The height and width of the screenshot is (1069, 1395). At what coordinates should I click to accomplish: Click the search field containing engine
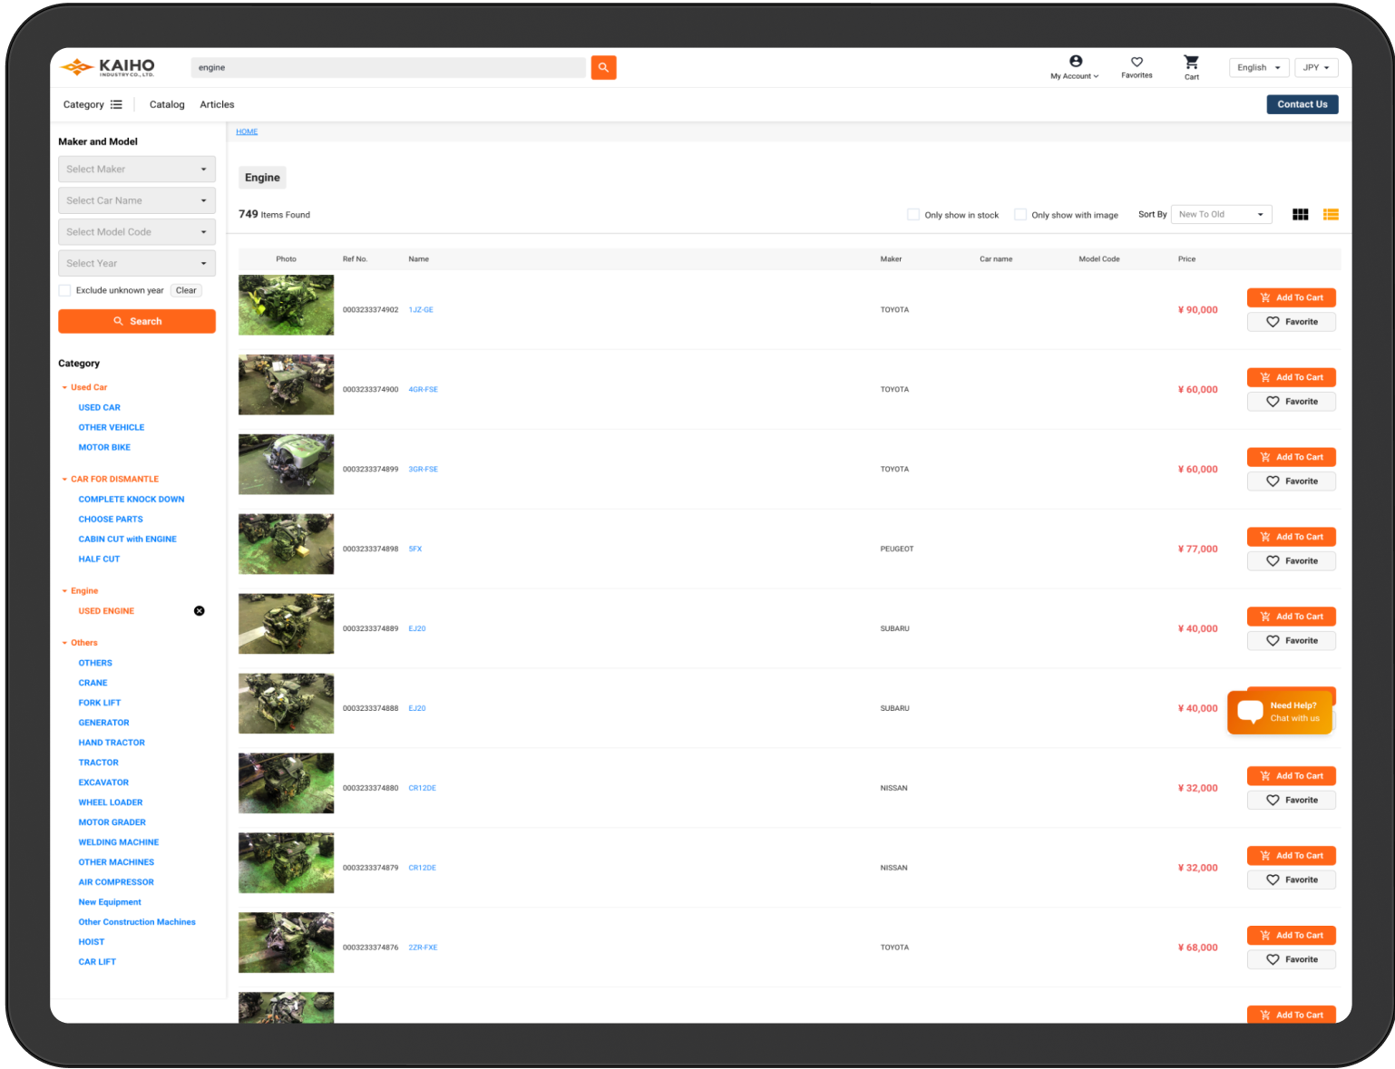389,67
